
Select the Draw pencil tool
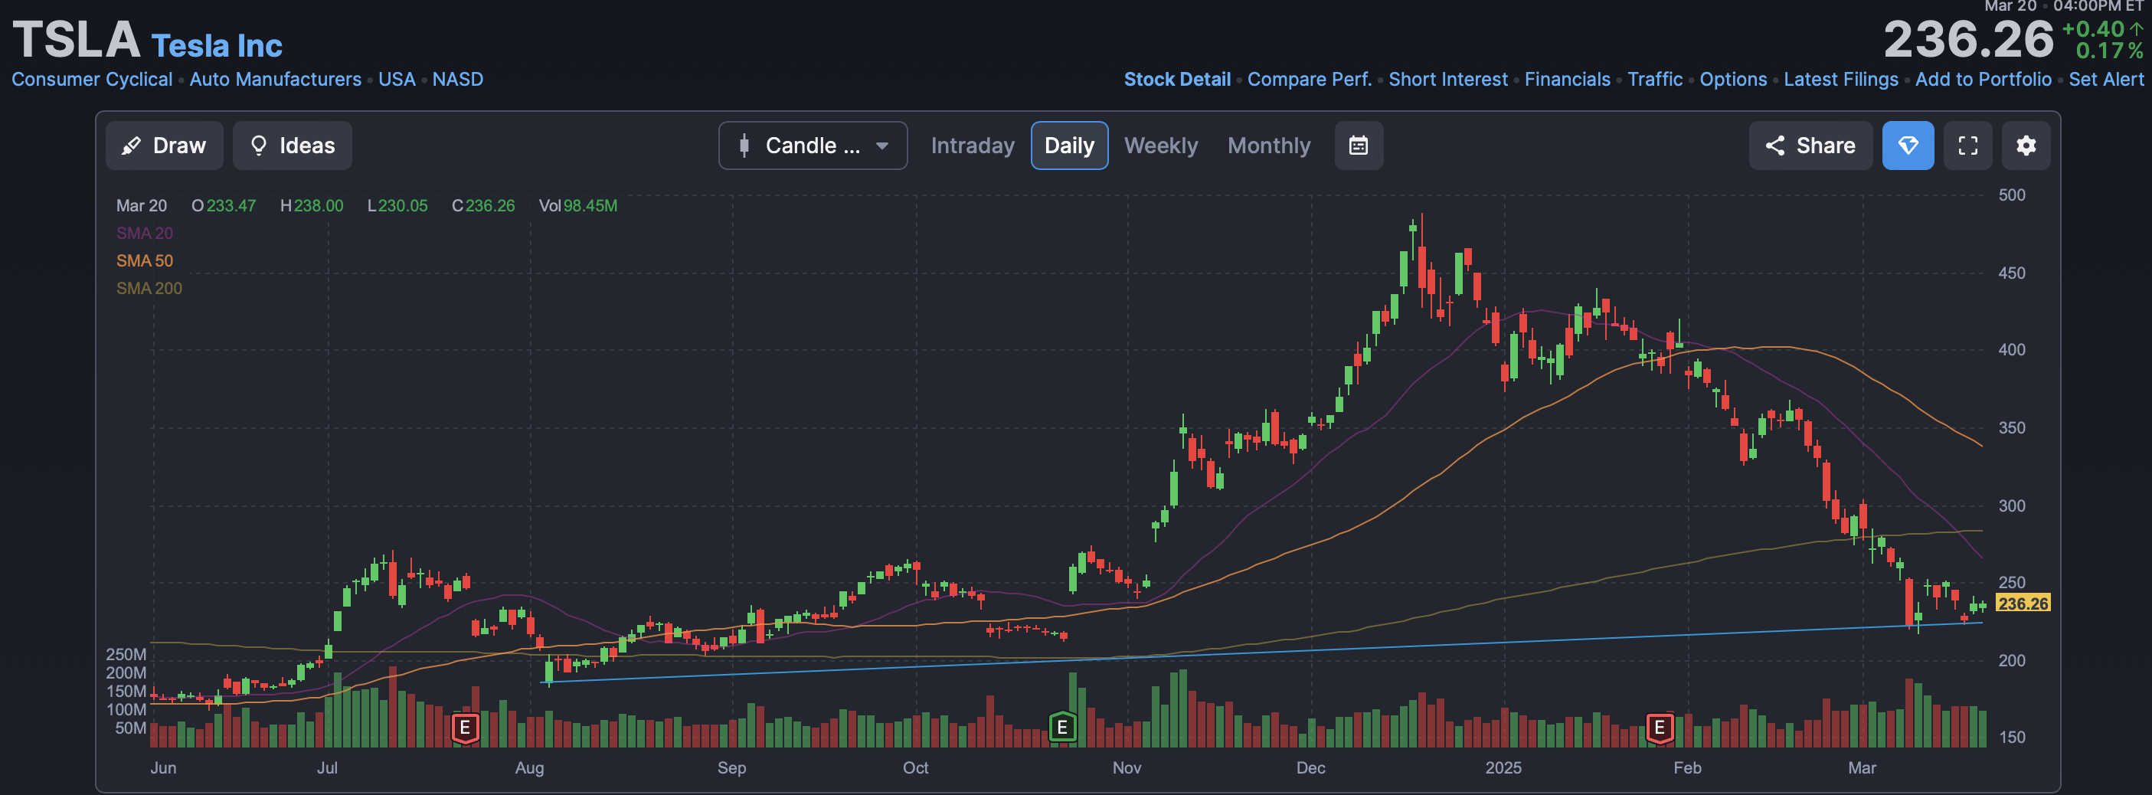coord(165,146)
